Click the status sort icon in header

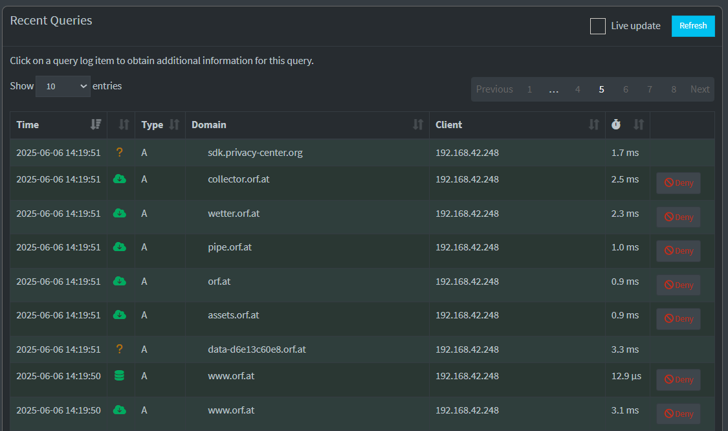click(x=124, y=125)
